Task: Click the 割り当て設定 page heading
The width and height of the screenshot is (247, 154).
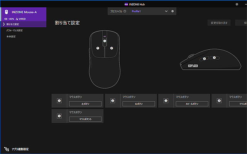Action: 67,23
